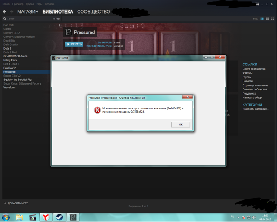Screen dimensions: 277x222
Task: Select Defy Gravity in library list
Action: pos(11,45)
